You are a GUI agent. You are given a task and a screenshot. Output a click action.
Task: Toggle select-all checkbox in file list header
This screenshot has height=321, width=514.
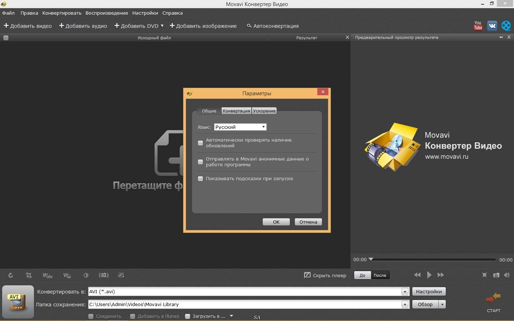[6, 38]
